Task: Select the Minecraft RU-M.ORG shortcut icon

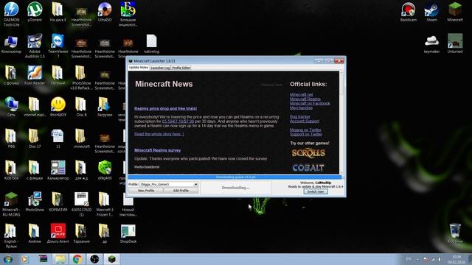Action: (11, 205)
